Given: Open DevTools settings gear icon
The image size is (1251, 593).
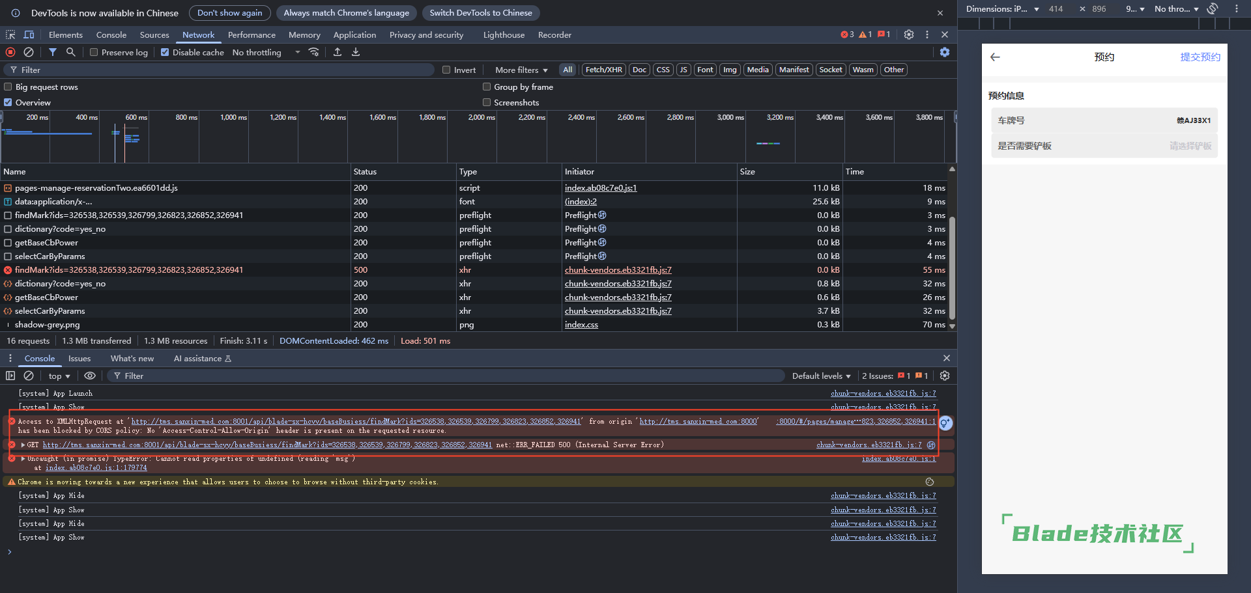Looking at the screenshot, I should click(x=909, y=34).
